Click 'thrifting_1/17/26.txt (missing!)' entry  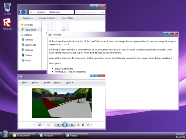coord(70,72)
